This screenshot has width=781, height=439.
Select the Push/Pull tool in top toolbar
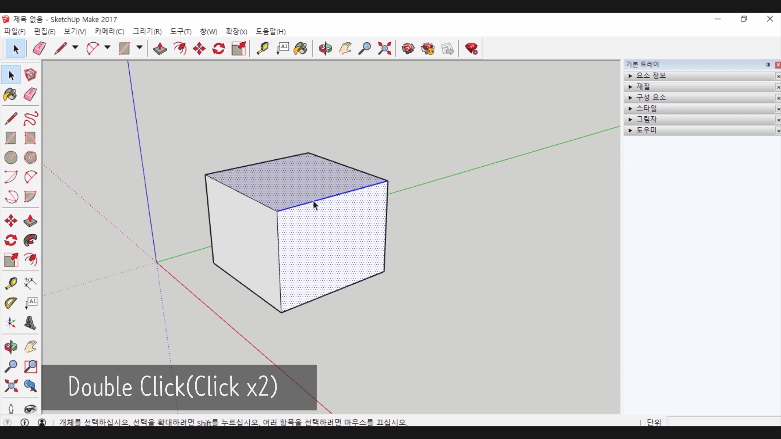(x=160, y=49)
